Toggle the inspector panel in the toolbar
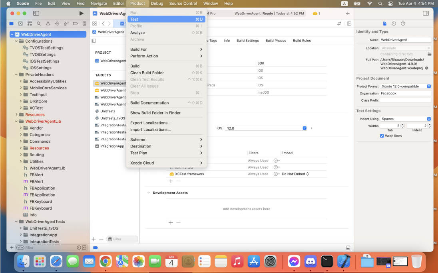 pyautogui.click(x=426, y=14)
